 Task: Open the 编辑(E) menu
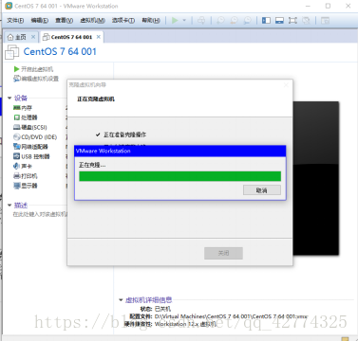point(39,21)
